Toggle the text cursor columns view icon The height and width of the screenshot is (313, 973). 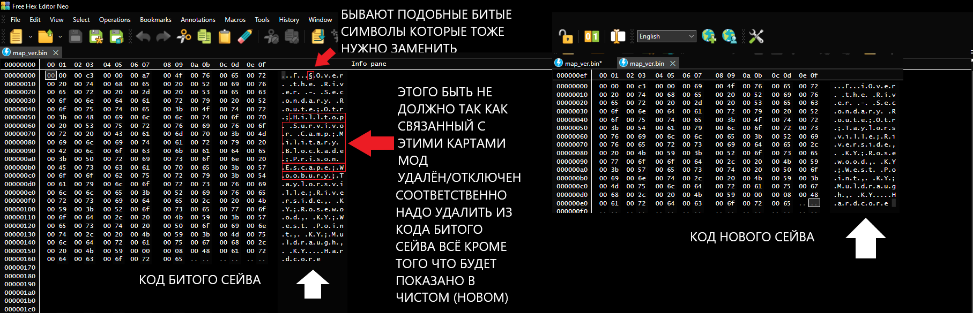tap(618, 36)
